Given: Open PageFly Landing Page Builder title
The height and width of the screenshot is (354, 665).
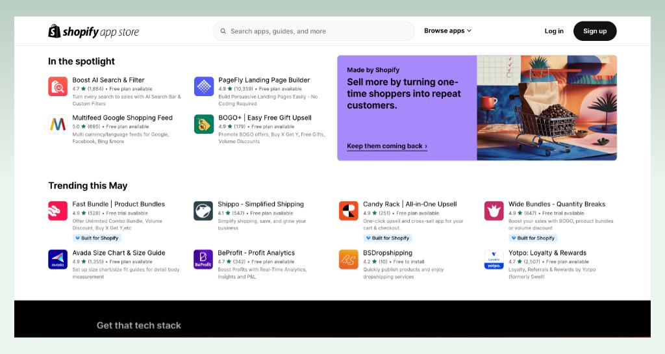Looking at the screenshot, I should pyautogui.click(x=264, y=80).
